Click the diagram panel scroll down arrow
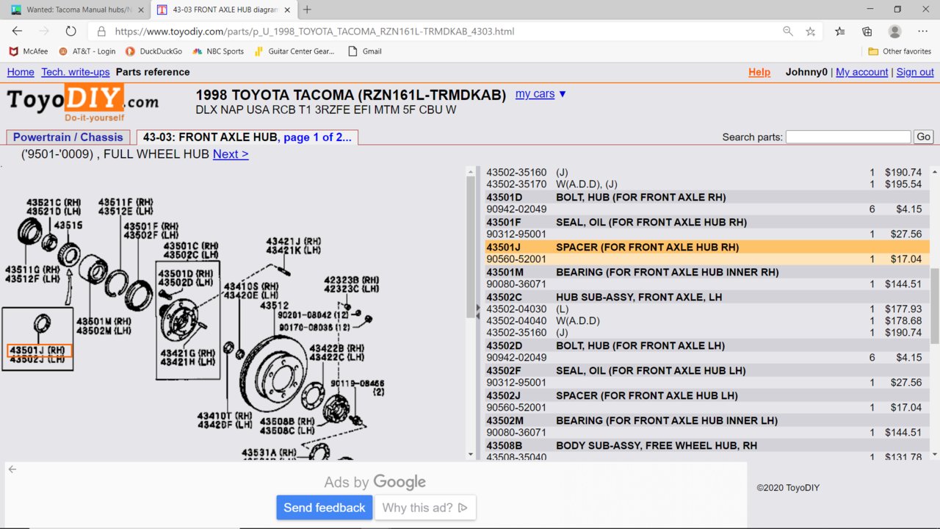 471,454
